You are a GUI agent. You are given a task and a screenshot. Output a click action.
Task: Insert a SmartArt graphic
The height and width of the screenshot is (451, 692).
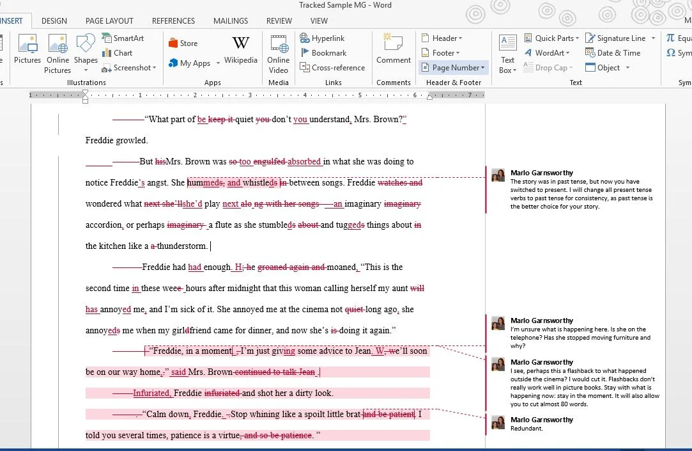point(123,38)
